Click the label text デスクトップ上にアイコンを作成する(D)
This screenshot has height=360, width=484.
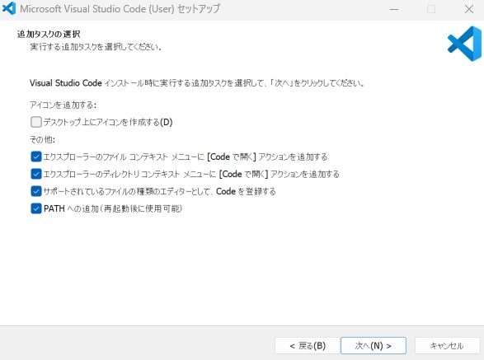[x=108, y=122]
